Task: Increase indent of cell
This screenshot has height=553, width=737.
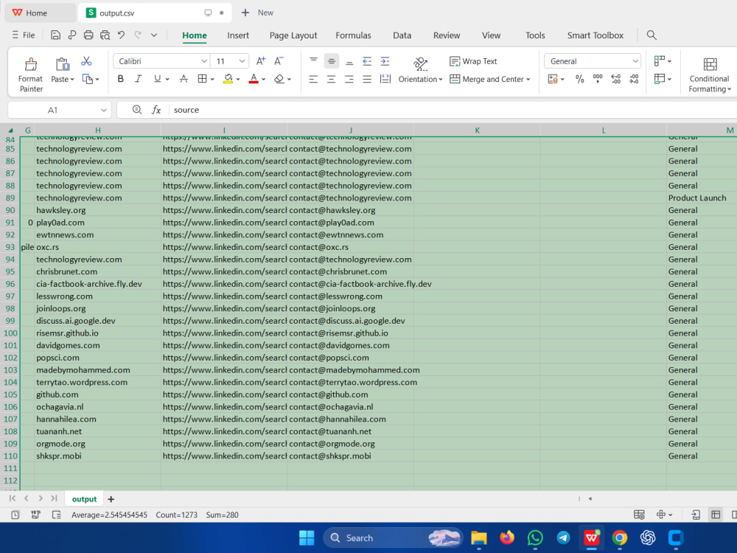Action: (385, 61)
